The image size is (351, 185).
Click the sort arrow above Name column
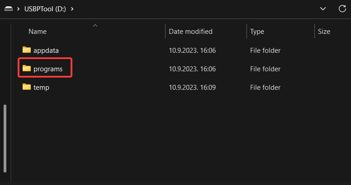[x=95, y=26]
